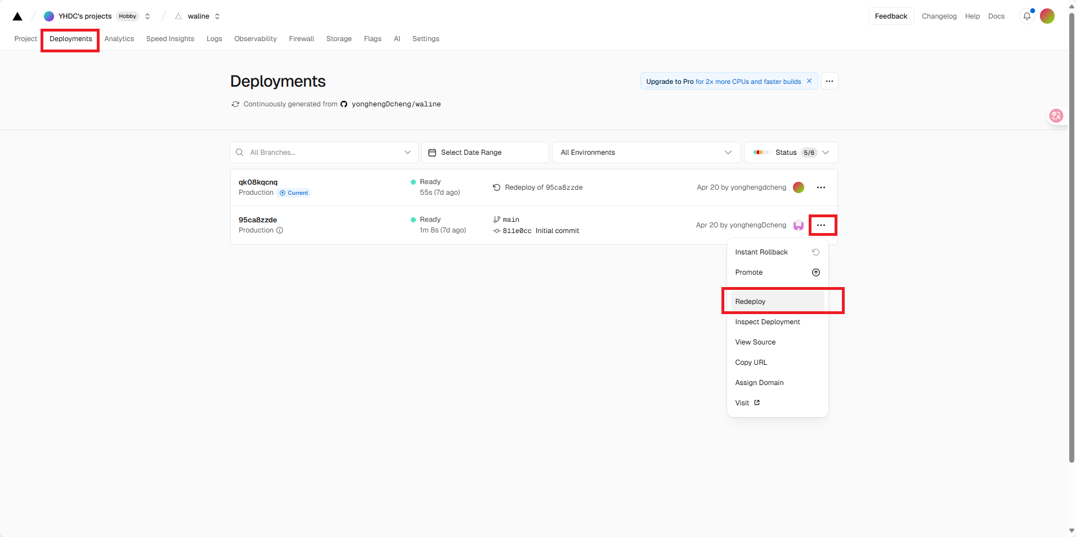Viewport: 1076px width, 537px height.
Task: Open user avatar menu in header
Action: tap(1047, 16)
